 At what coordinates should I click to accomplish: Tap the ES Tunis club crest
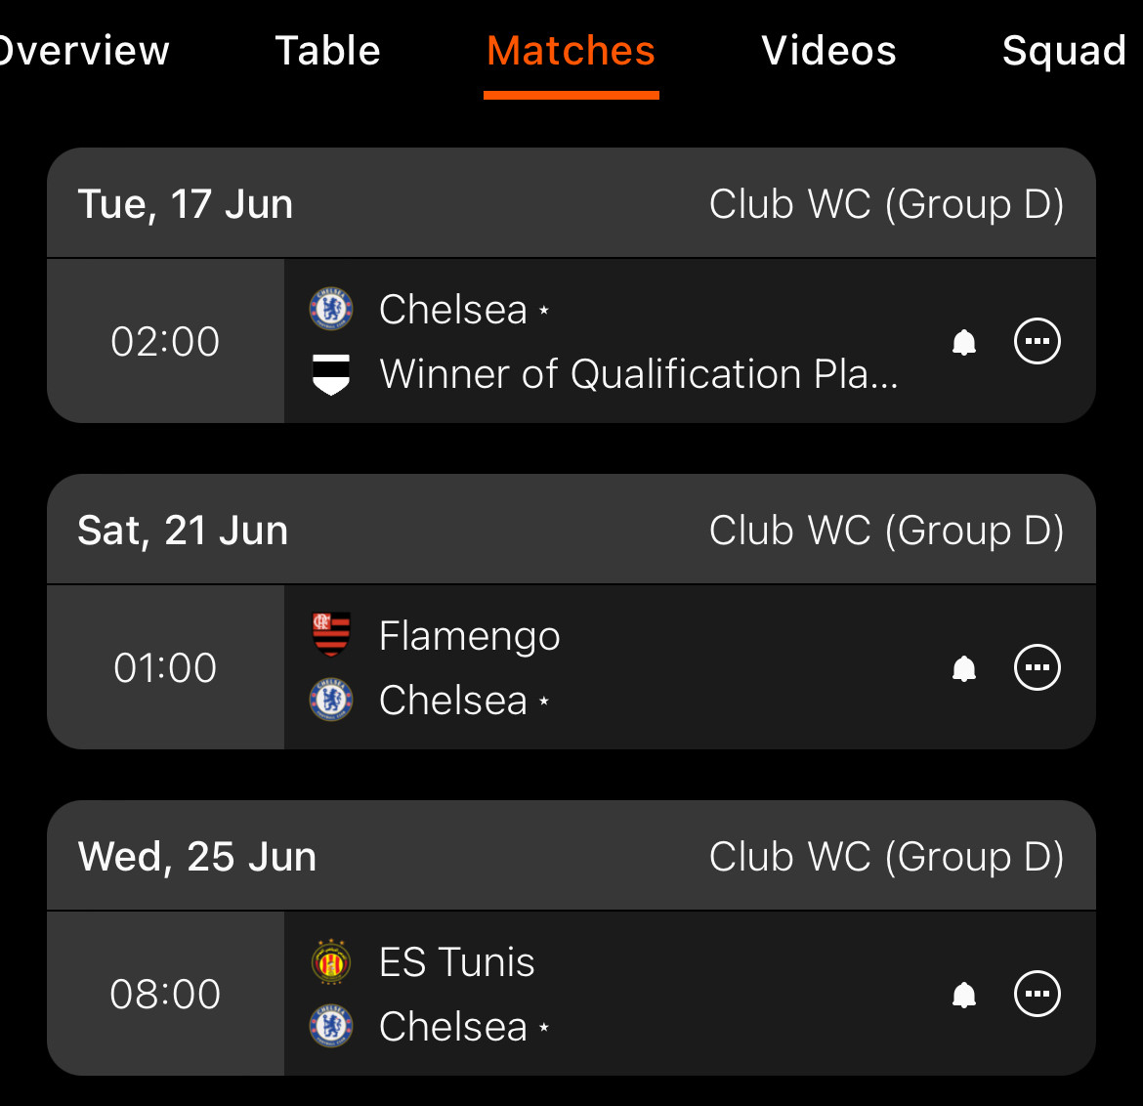click(x=331, y=961)
